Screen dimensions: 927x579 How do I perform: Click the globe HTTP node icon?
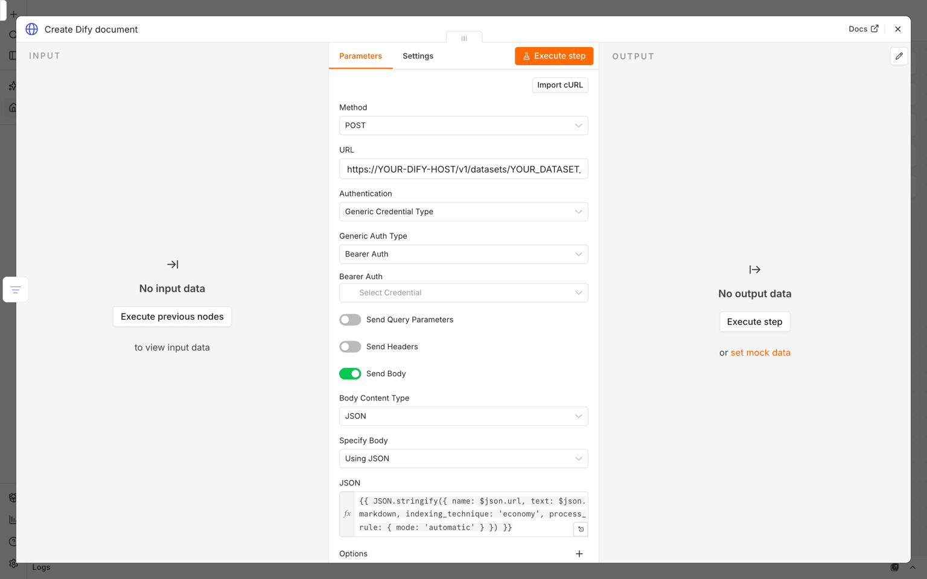tap(32, 29)
